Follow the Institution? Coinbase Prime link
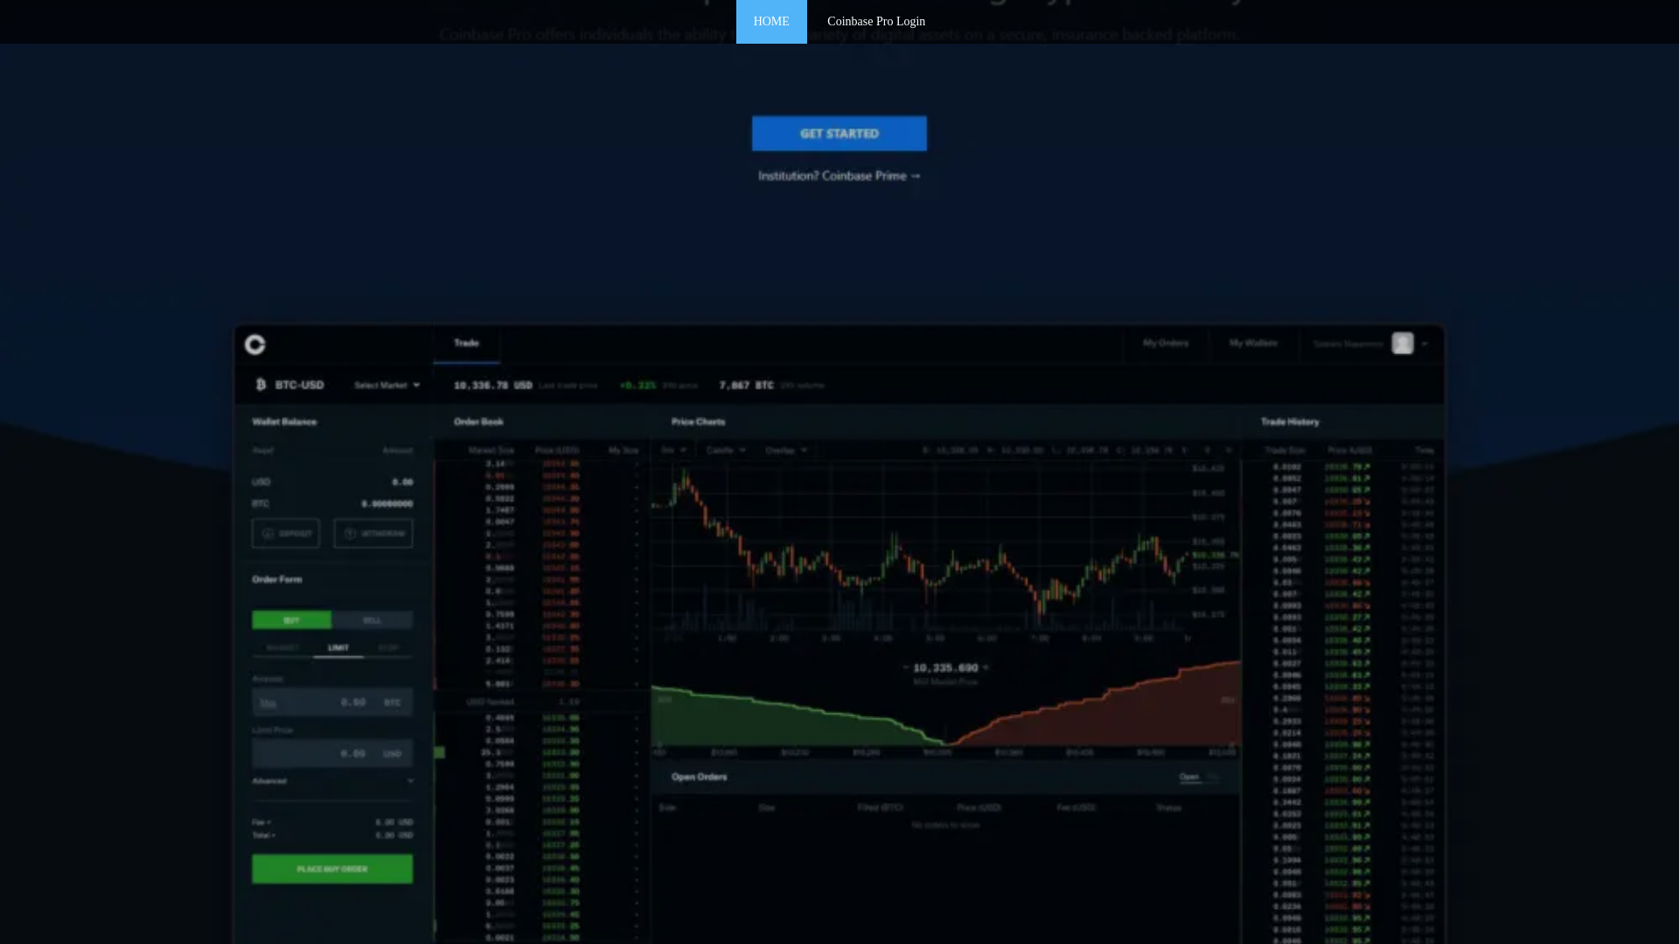Image resolution: width=1679 pixels, height=944 pixels. tap(839, 176)
